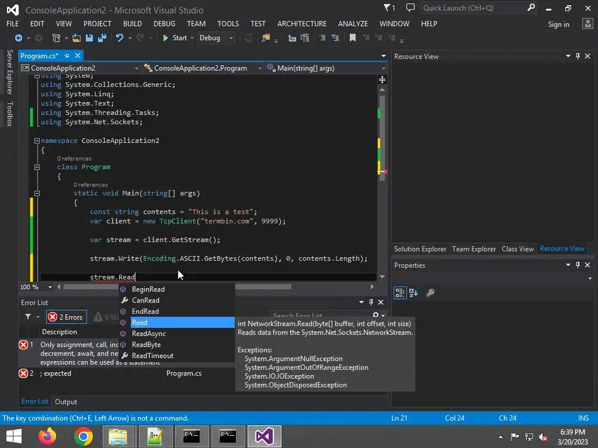This screenshot has height=448, width=598.
Task: Open the Resource View window options arrow
Action: tap(568, 56)
